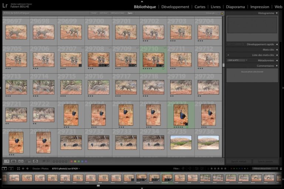Select main window display button 1
This screenshot has width=284, height=189.
point(4,168)
